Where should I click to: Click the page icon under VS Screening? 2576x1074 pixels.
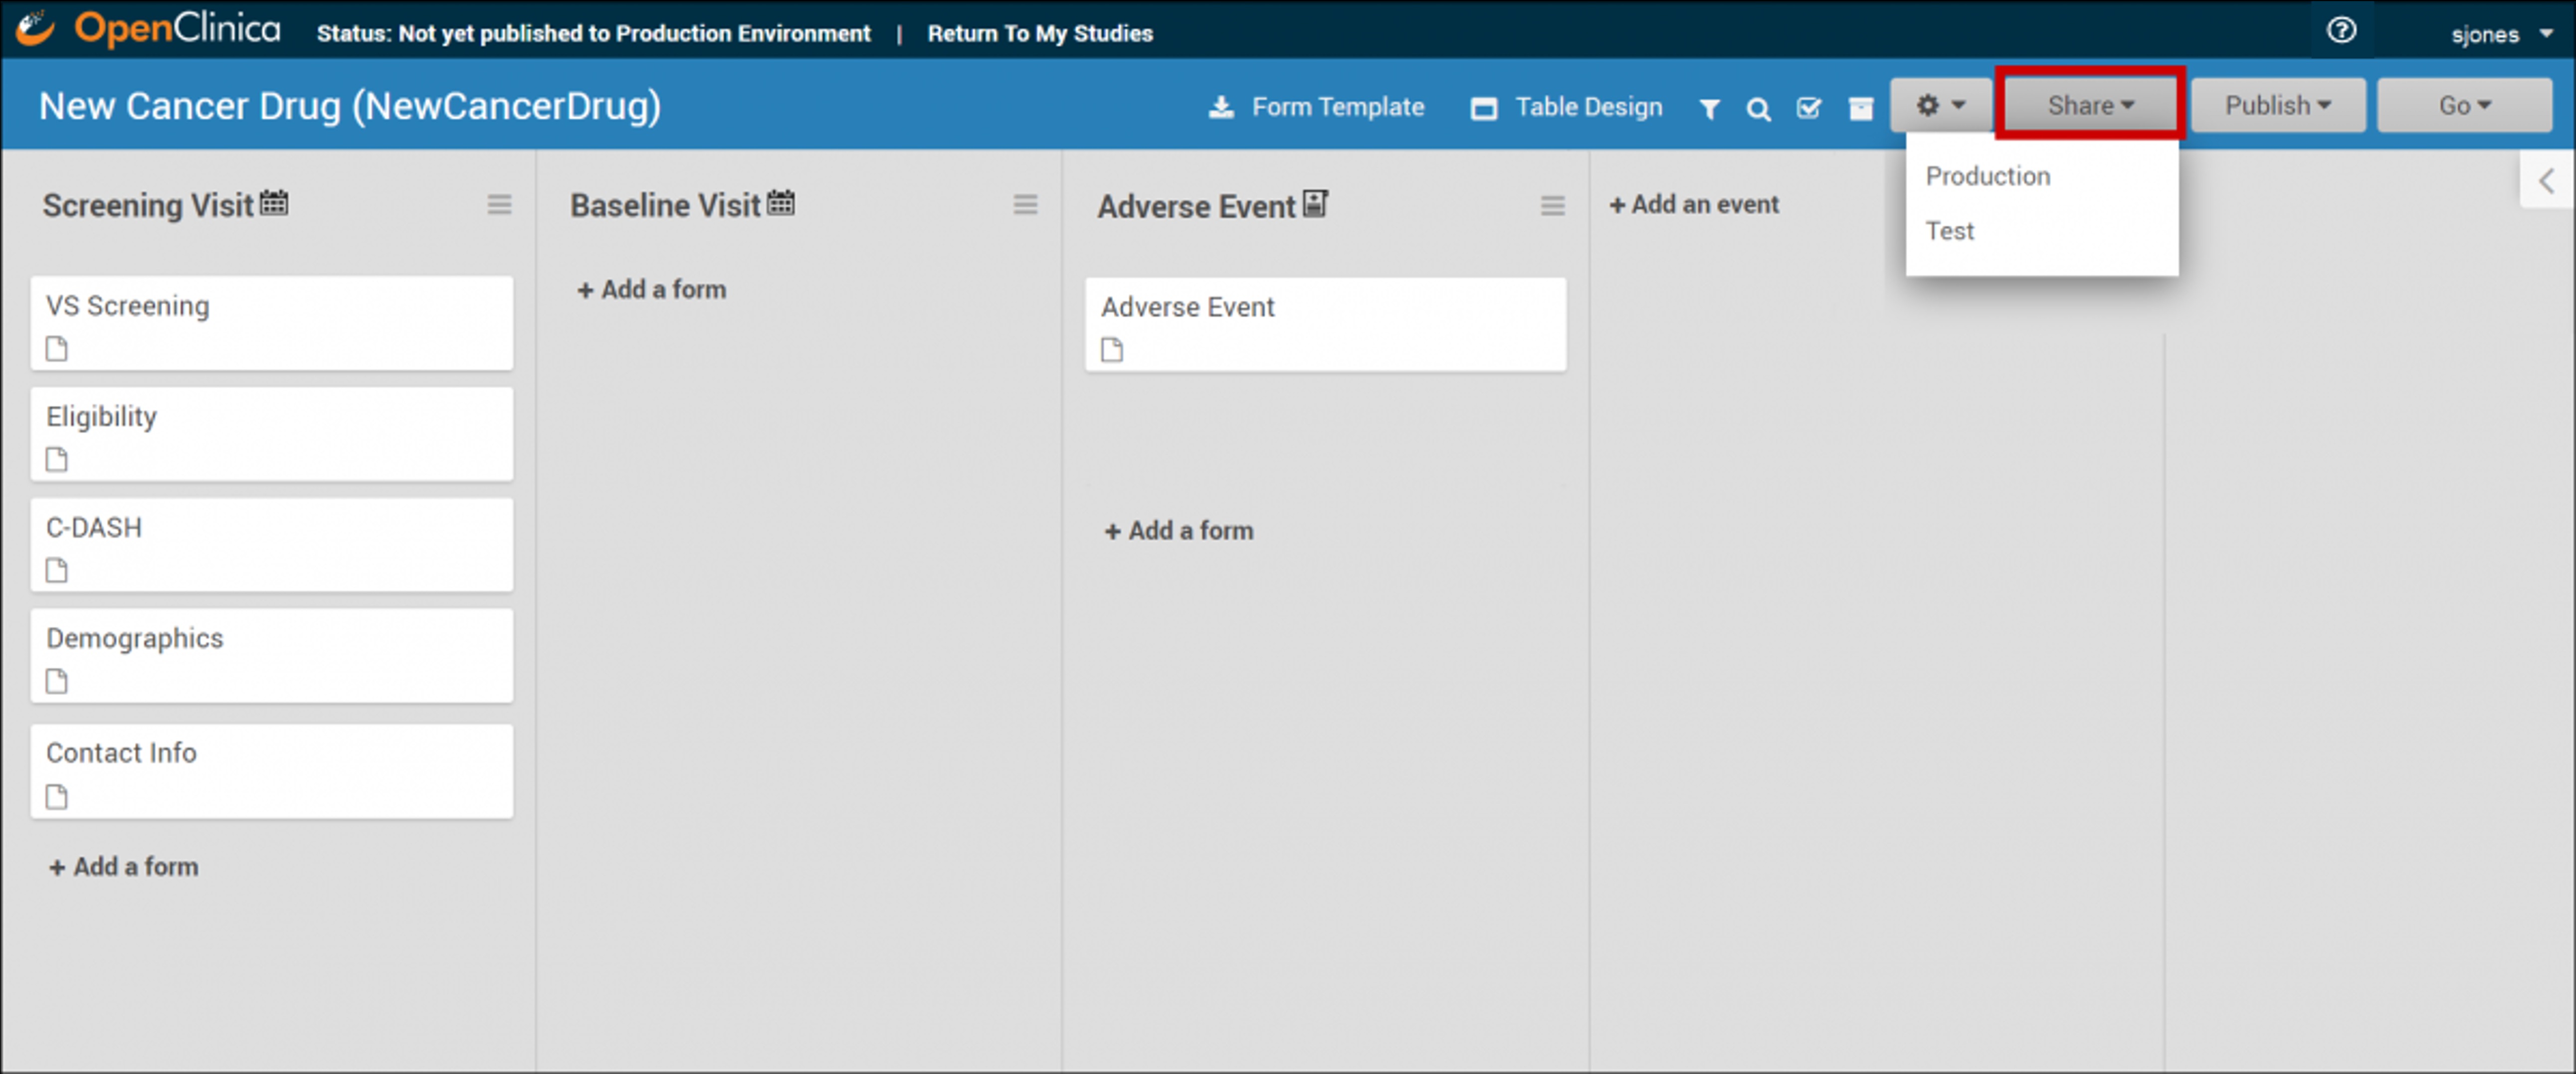[57, 349]
